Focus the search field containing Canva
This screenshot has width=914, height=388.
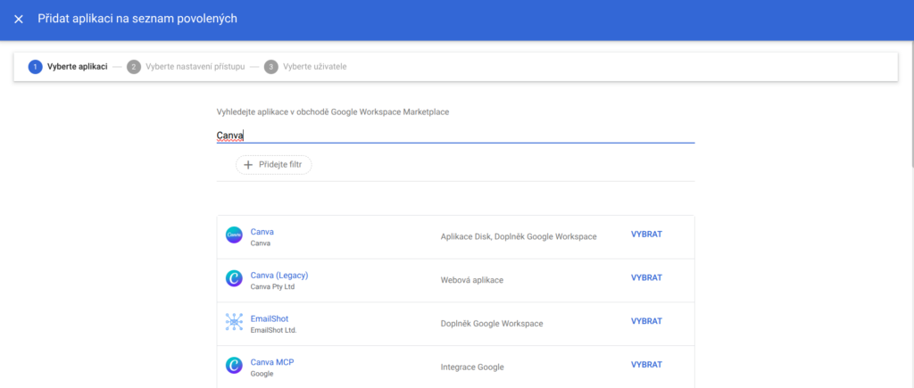[x=455, y=136]
